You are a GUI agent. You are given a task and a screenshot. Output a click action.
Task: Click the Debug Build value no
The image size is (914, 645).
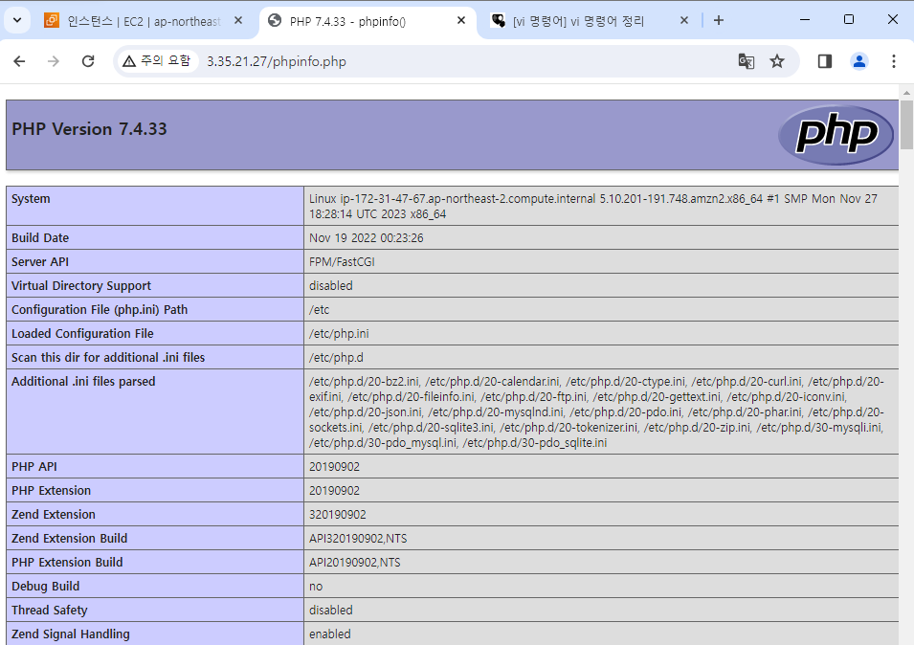tap(316, 587)
